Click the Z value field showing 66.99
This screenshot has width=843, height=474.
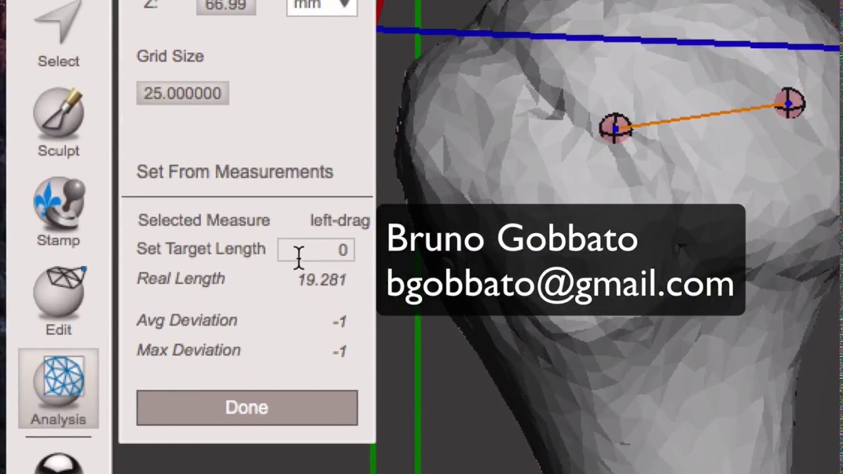(x=226, y=7)
